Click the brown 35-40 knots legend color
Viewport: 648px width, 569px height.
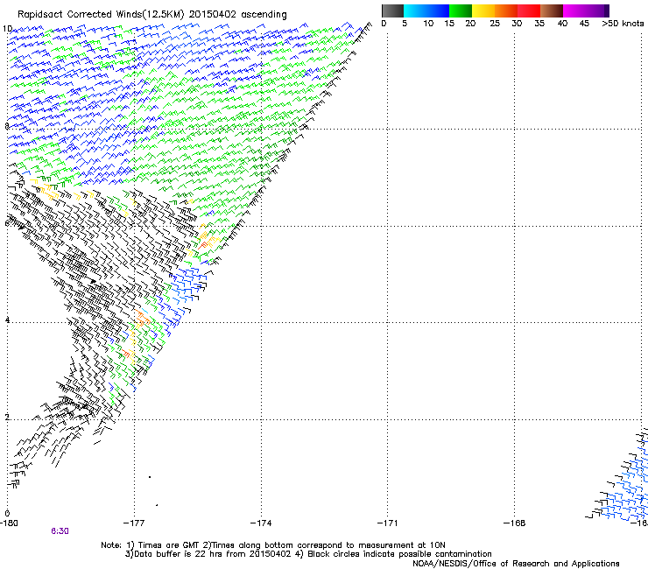click(x=552, y=11)
